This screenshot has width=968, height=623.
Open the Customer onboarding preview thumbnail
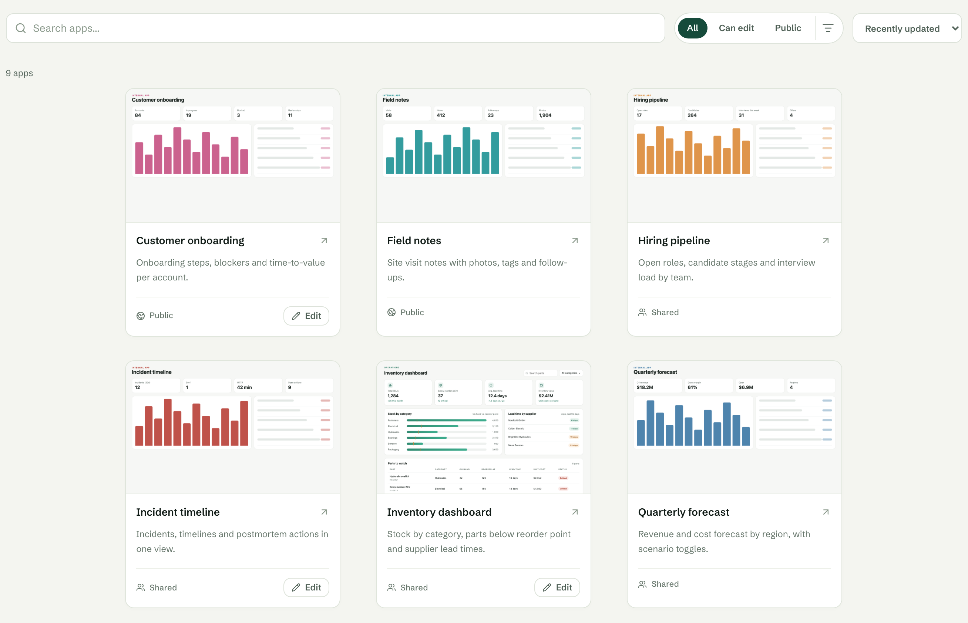[x=233, y=155]
